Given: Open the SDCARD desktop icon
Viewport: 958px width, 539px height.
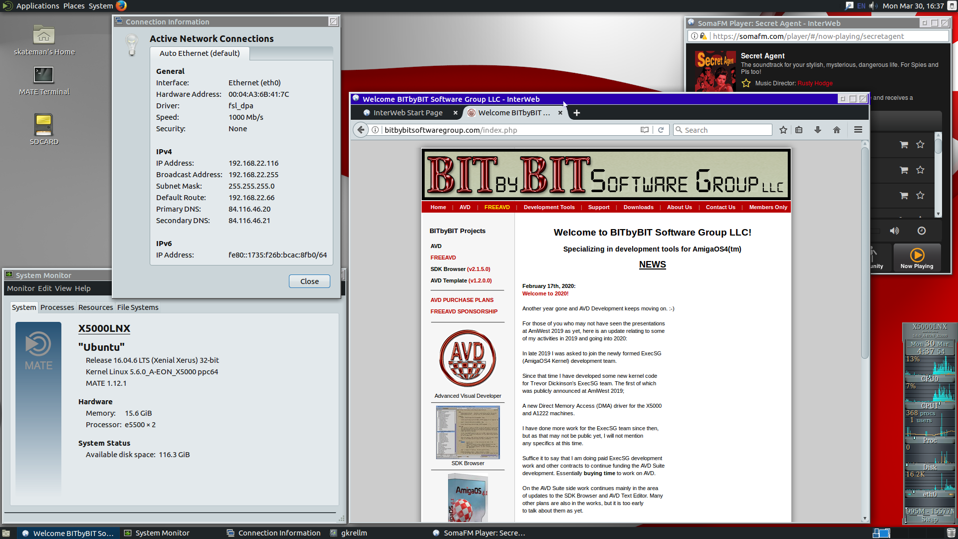Looking at the screenshot, I should click(x=44, y=129).
